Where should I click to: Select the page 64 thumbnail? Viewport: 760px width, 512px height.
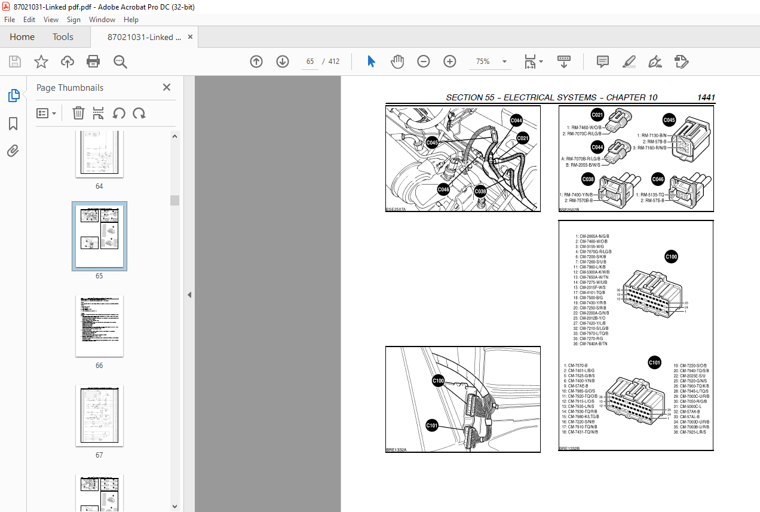coord(99,154)
